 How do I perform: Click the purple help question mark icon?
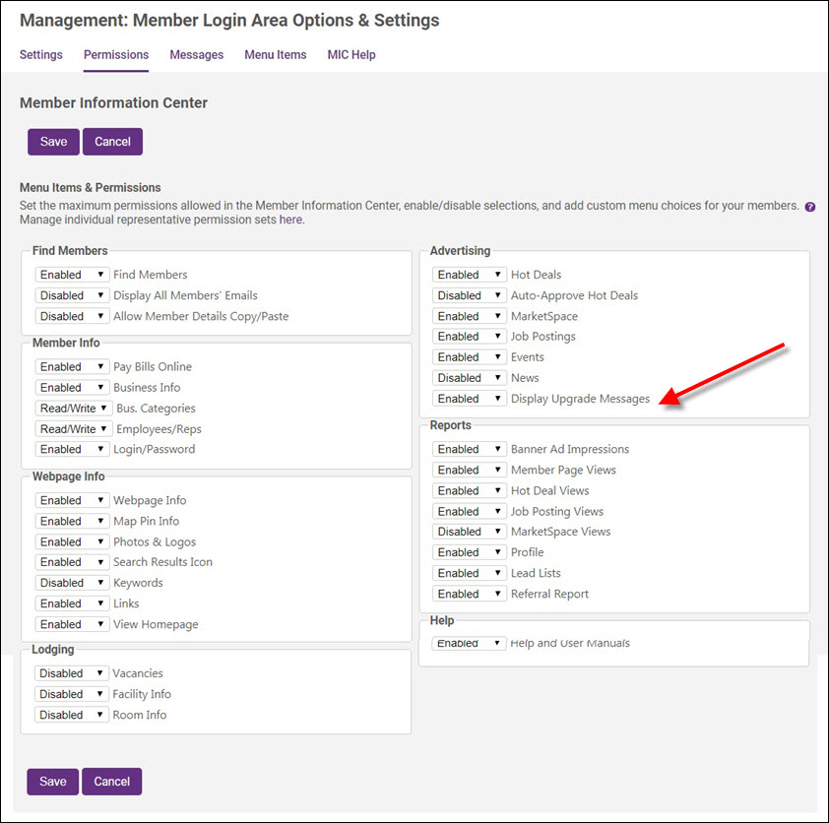tap(810, 207)
